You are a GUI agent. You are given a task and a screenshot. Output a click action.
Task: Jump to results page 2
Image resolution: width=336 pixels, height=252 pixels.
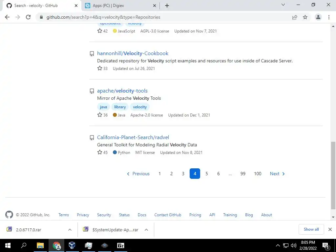tap(171, 174)
